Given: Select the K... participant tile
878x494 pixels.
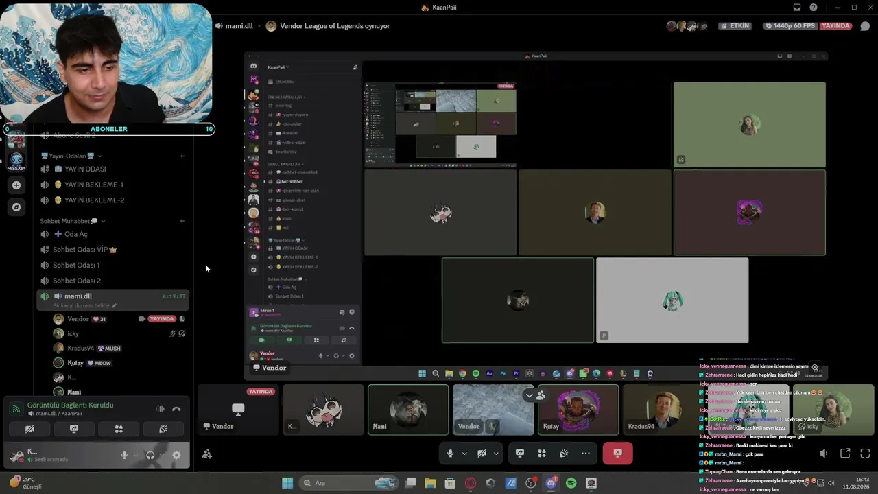Looking at the screenshot, I should (x=323, y=410).
